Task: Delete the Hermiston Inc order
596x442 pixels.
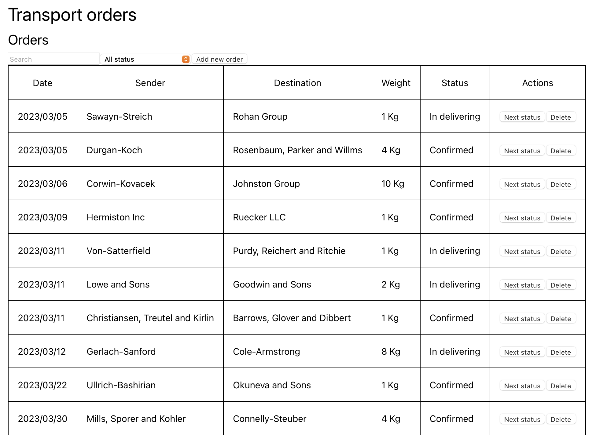Action: [x=561, y=218]
